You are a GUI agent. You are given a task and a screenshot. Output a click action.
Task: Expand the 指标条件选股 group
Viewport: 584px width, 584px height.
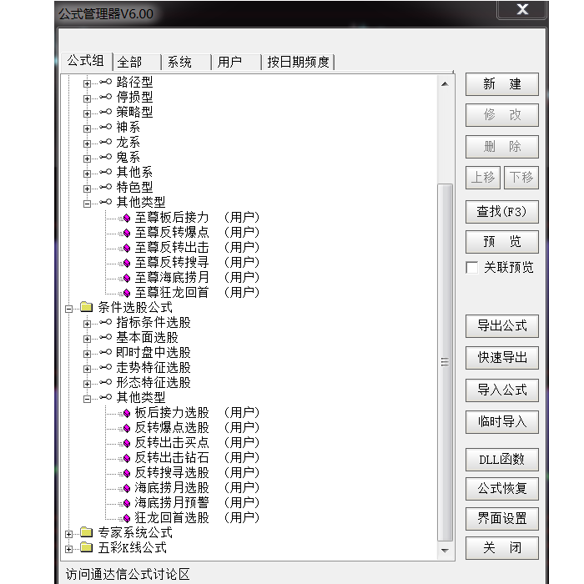pyautogui.click(x=87, y=323)
